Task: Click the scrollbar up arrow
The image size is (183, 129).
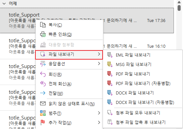Action: pyautogui.click(x=179, y=2)
